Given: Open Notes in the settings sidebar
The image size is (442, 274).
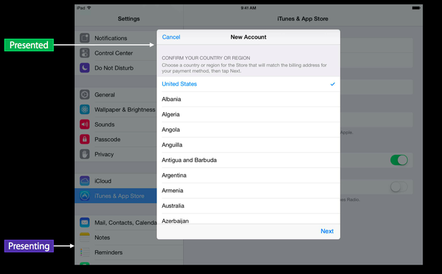Looking at the screenshot, I should [102, 237].
